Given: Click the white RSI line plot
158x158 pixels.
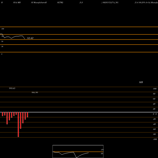Looking at the screenshot, I should coord(12,36).
